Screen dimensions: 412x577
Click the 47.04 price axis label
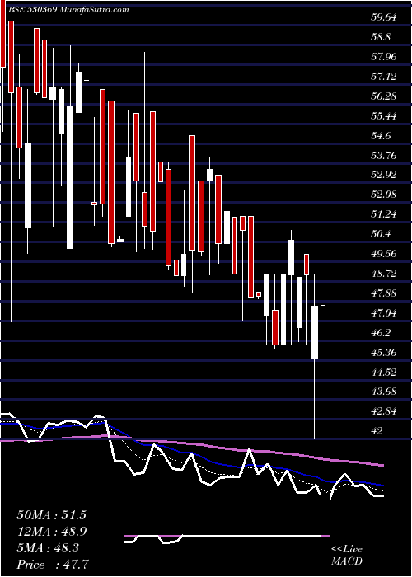point(385,313)
